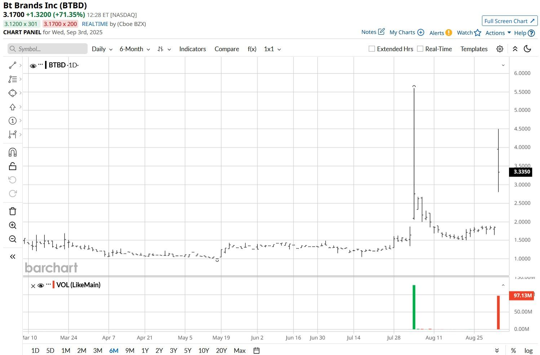Open the Templates menu
Image resolution: width=540 pixels, height=355 pixels.
(x=474, y=49)
